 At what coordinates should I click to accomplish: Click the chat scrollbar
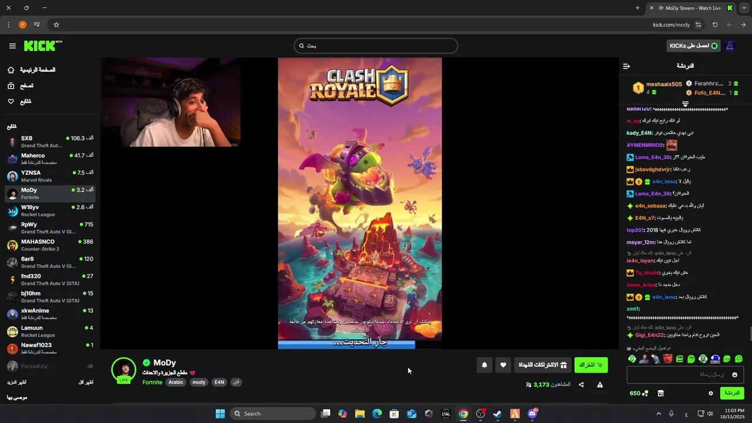click(x=750, y=334)
